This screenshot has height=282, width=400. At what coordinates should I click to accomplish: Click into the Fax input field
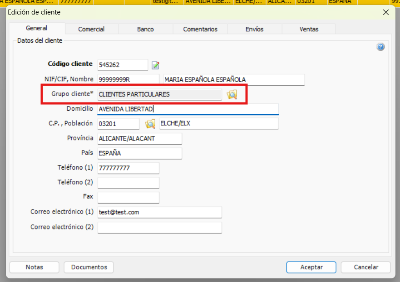coord(128,197)
